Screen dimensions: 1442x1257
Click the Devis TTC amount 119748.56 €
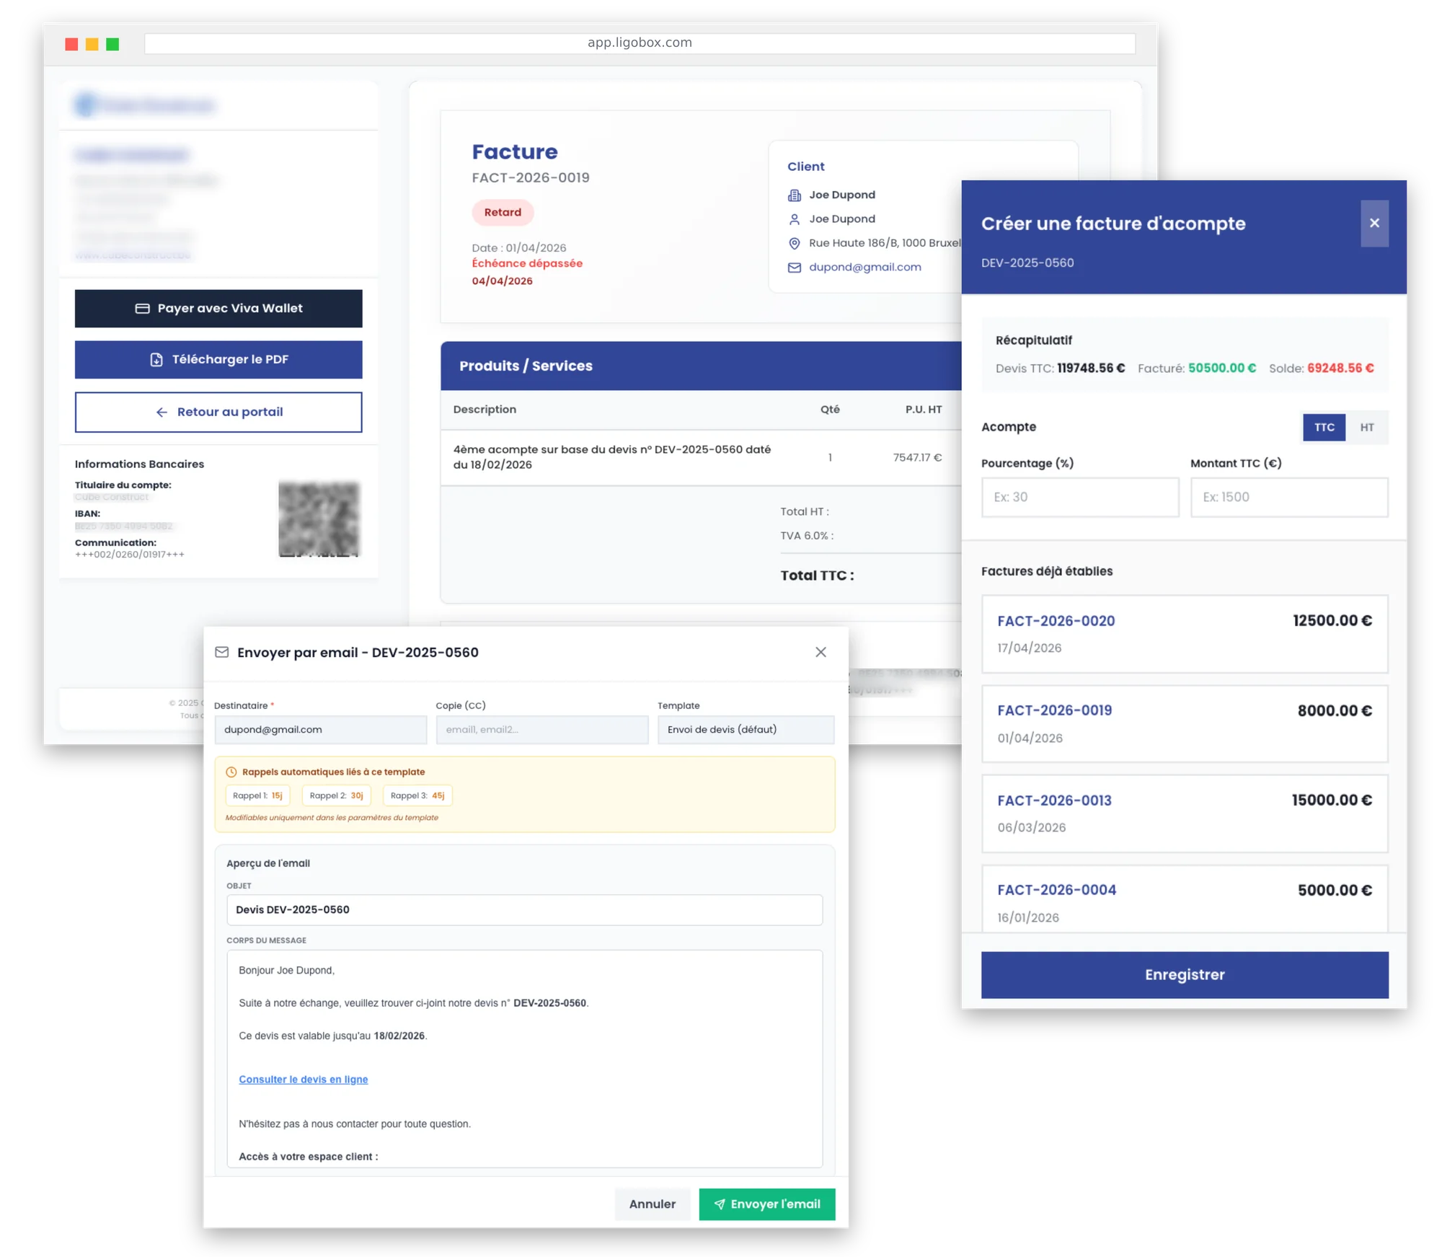click(1091, 369)
